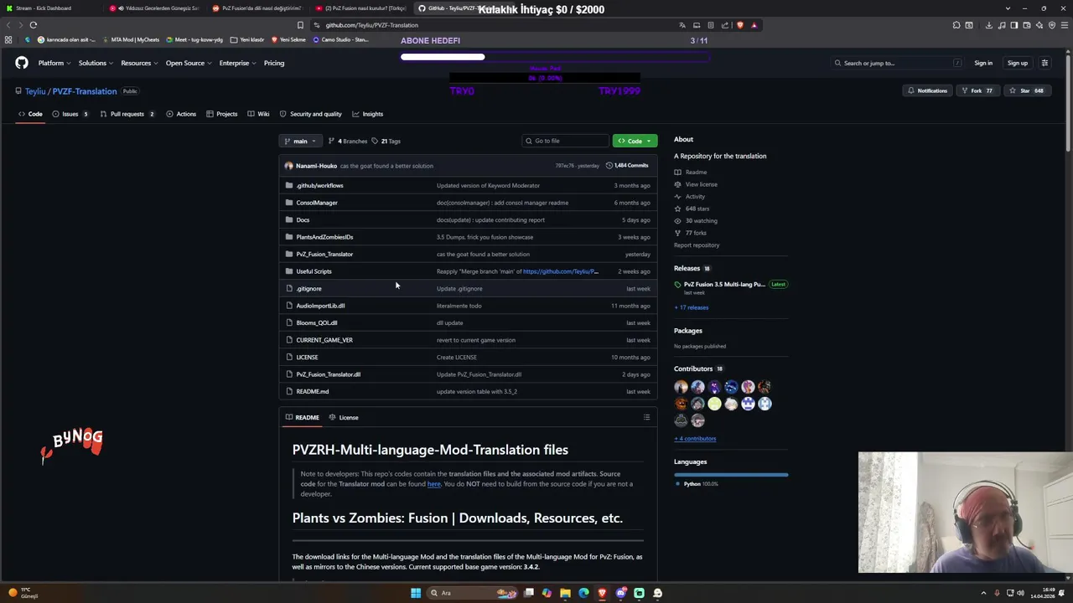The image size is (1073, 603).
Task: Switch to the Issues tab
Action: 71,114
